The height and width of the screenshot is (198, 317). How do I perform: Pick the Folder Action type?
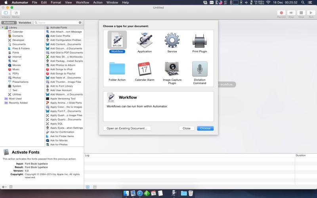pyautogui.click(x=117, y=71)
